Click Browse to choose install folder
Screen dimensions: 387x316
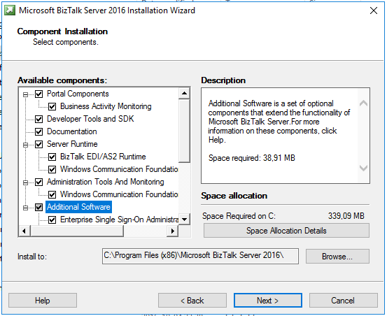click(x=337, y=257)
